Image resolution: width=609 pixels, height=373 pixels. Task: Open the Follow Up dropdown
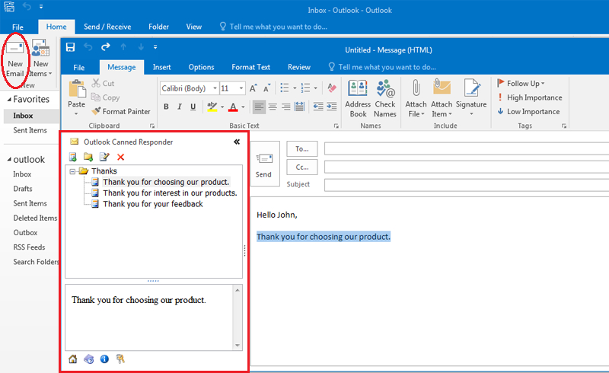(x=521, y=84)
